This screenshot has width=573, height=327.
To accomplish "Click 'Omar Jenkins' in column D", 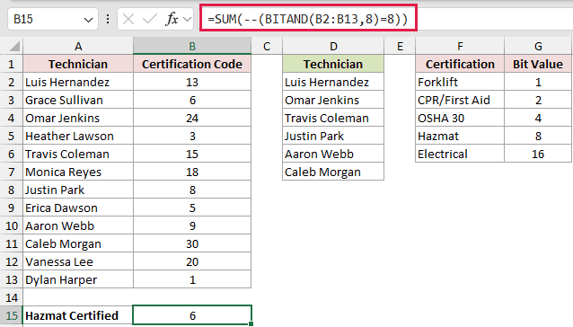I will click(333, 100).
